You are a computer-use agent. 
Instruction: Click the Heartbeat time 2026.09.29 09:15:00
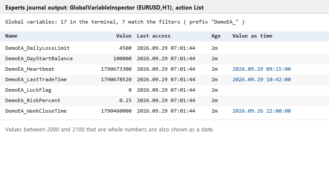point(261,69)
